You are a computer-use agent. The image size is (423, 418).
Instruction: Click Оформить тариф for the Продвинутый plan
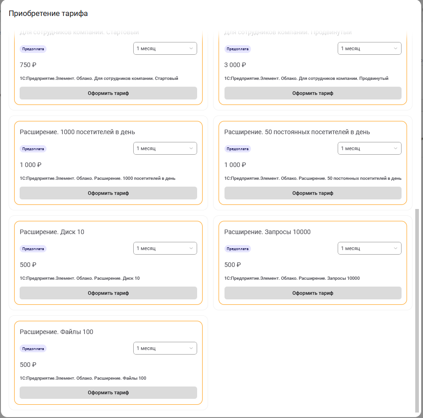[313, 93]
